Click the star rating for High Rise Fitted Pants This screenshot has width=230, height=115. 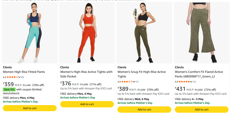12,77
